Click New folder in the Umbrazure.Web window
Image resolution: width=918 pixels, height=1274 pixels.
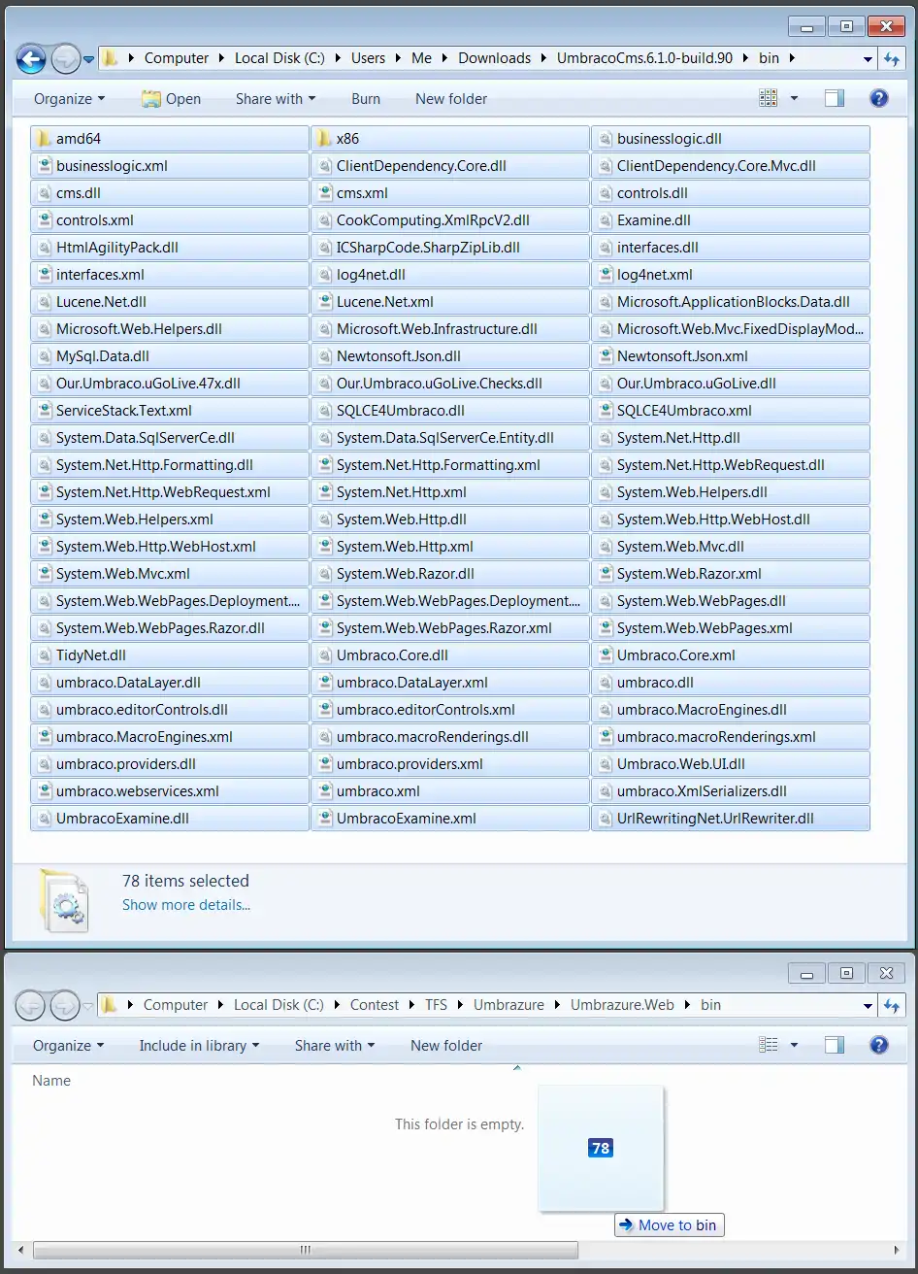click(446, 1045)
